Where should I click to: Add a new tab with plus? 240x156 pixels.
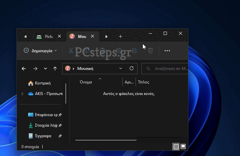pyautogui.click(x=120, y=37)
